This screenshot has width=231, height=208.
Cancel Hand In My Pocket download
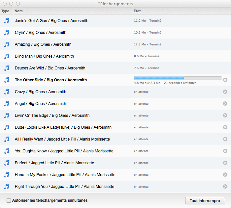[x=225, y=175]
